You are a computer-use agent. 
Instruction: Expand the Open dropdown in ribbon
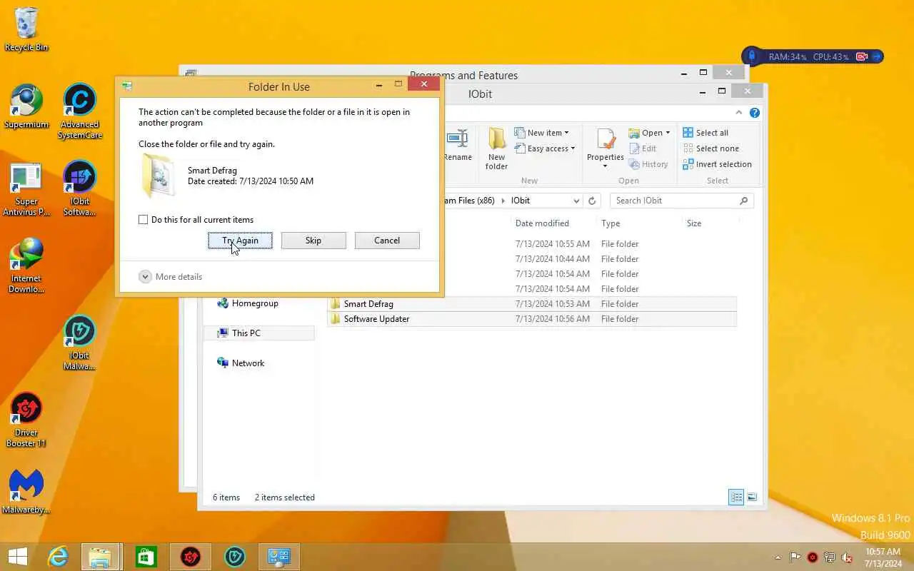click(x=649, y=133)
